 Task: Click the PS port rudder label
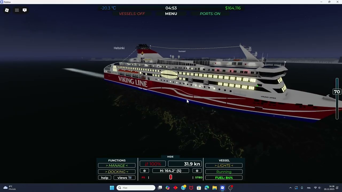pos(143,178)
